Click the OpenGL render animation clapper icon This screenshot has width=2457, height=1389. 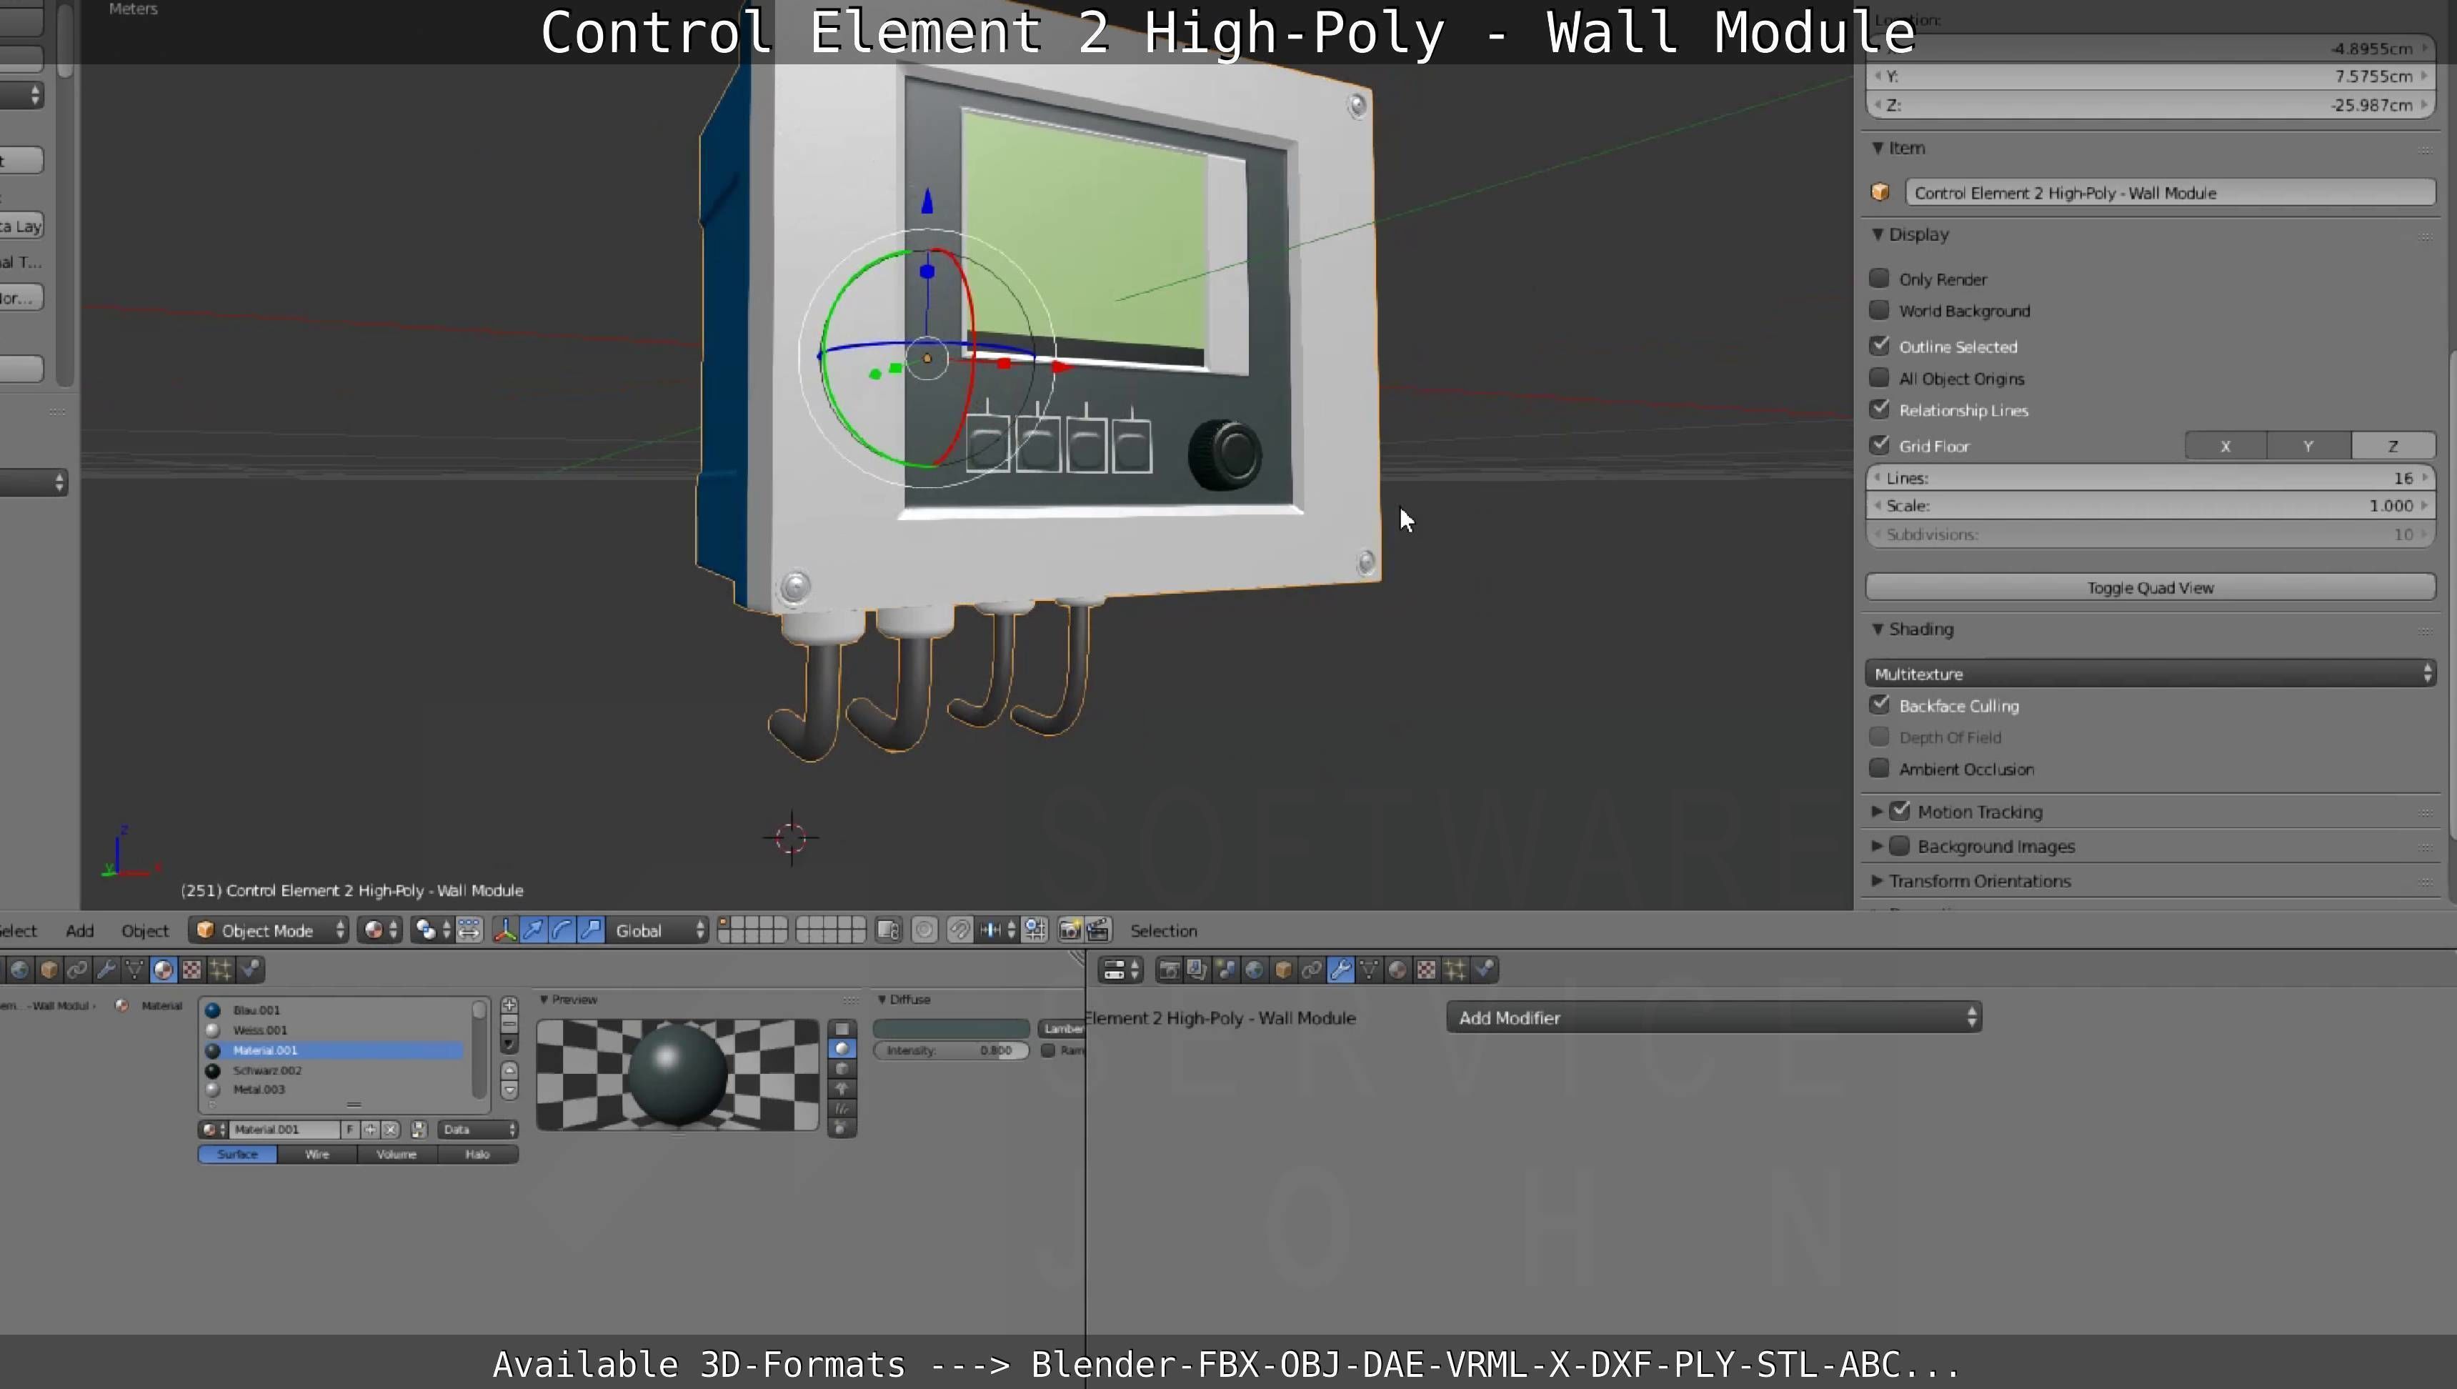(x=1099, y=930)
